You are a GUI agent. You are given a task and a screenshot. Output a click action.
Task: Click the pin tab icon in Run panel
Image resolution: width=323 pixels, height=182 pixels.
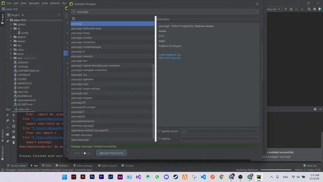(x=8, y=142)
